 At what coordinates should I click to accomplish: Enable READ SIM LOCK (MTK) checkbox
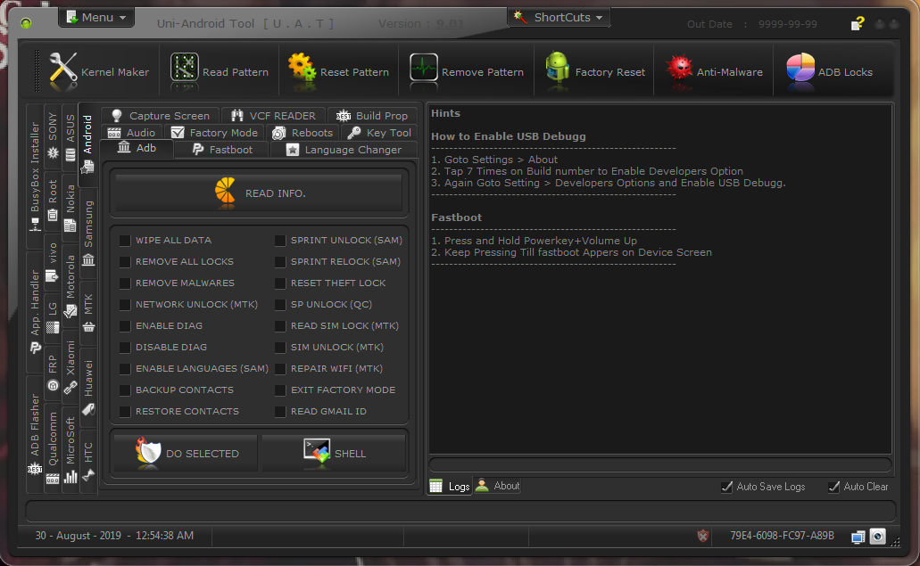[280, 325]
